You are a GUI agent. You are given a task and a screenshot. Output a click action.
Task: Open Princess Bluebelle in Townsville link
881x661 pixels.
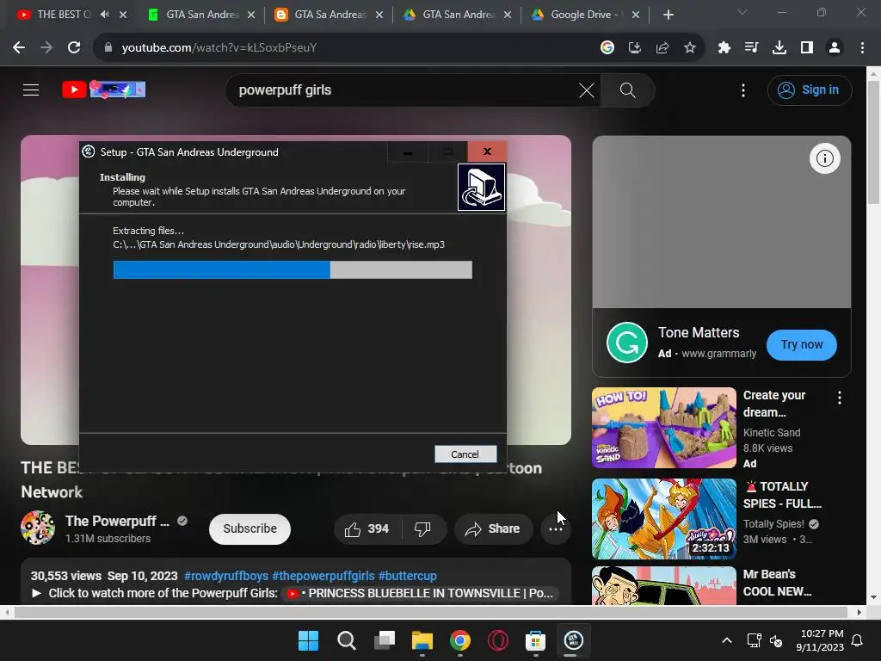420,594
